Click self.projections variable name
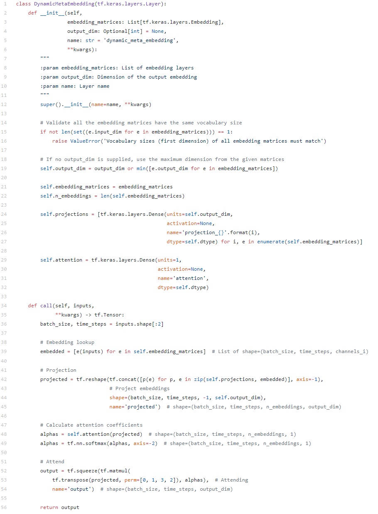The width and height of the screenshot is (378, 514). (x=64, y=214)
